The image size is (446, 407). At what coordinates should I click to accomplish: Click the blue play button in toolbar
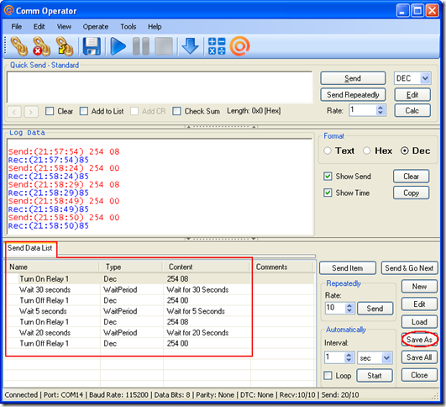point(118,46)
